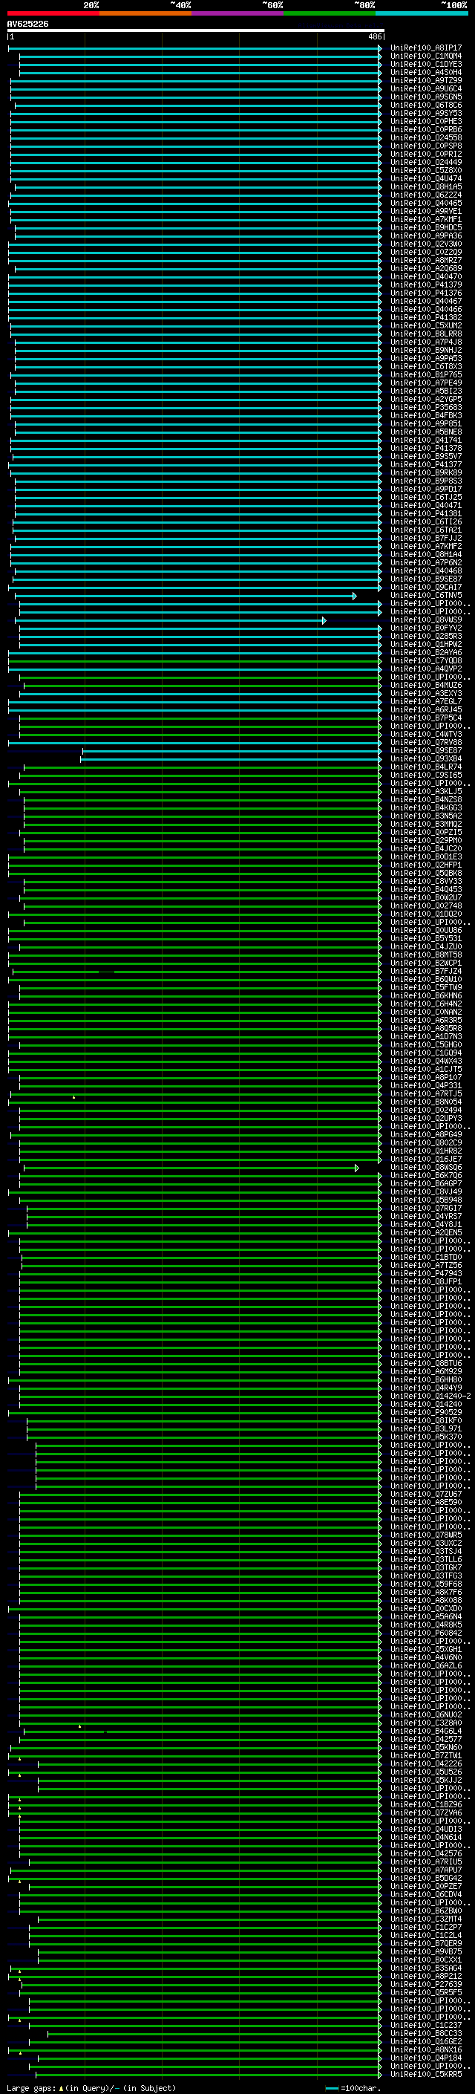Select hit label UniRef100_B4NZS8
The width and height of the screenshot is (475, 2094).
[x=425, y=800]
